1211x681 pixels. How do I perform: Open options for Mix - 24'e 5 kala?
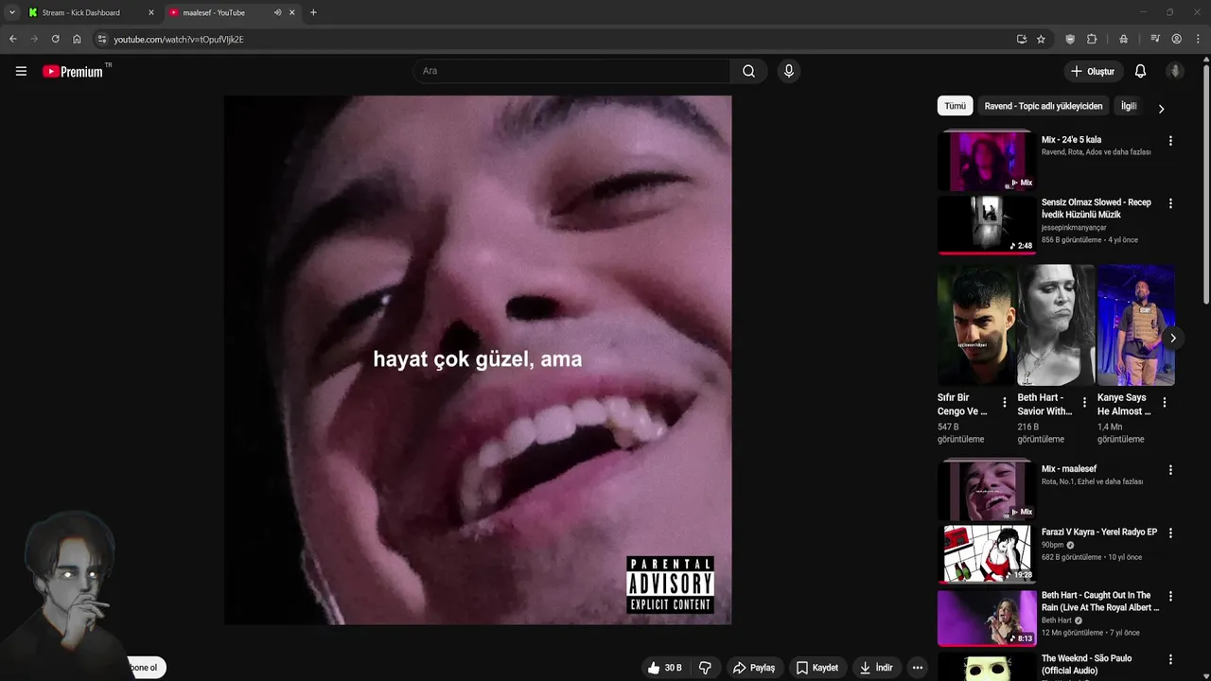pos(1170,141)
